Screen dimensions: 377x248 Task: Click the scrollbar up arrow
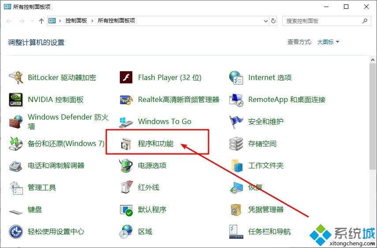[x=373, y=60]
